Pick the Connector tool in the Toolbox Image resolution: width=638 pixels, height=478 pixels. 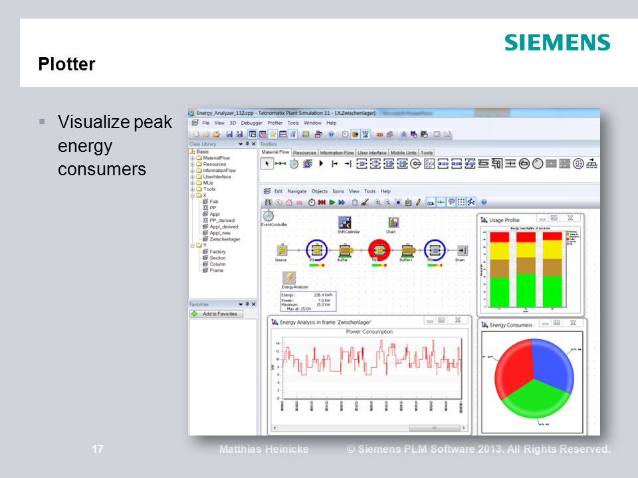[280, 164]
